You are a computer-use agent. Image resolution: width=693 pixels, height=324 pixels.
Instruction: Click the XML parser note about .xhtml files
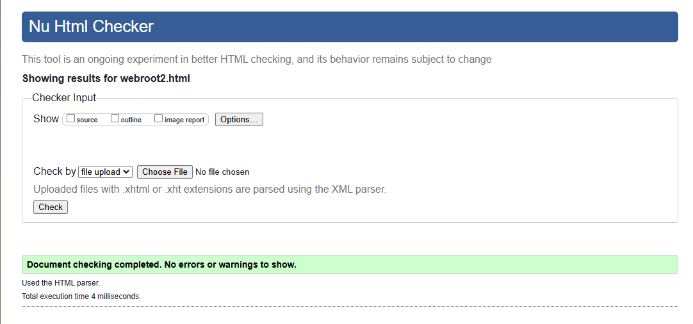[x=209, y=190]
